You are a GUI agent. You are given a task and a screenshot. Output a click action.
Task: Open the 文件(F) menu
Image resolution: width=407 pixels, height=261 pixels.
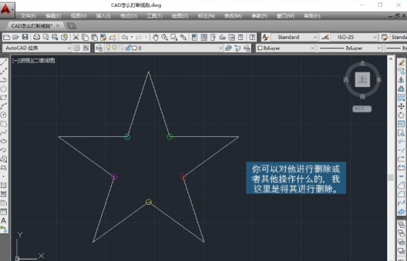coord(28,16)
